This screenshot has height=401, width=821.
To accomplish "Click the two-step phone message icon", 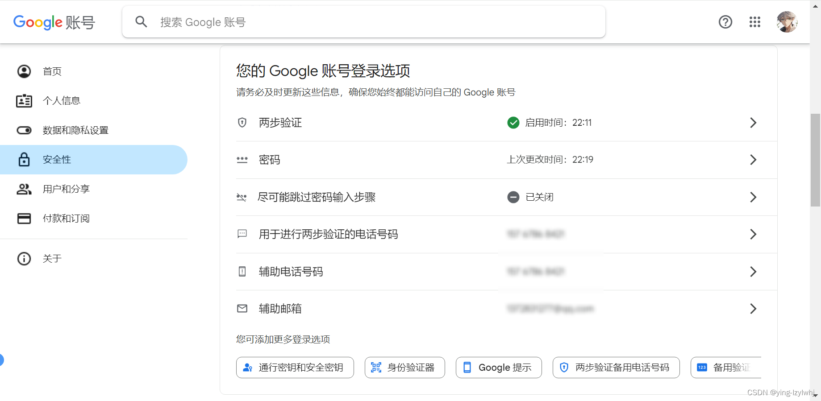I will [x=242, y=234].
